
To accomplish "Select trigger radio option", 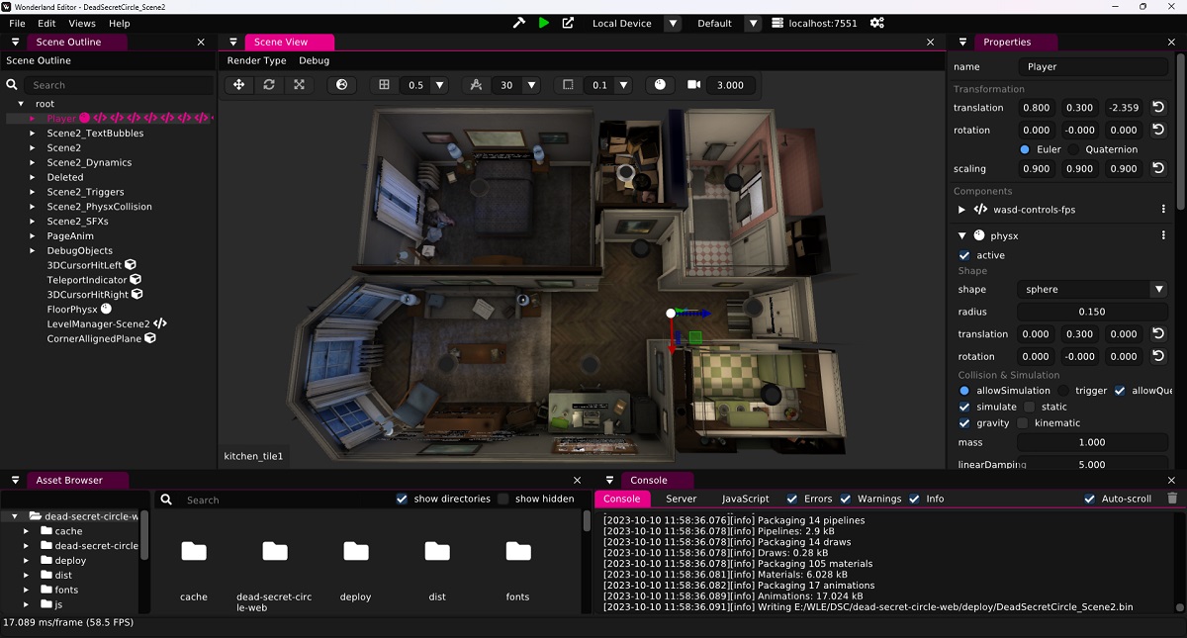I will 1064,391.
